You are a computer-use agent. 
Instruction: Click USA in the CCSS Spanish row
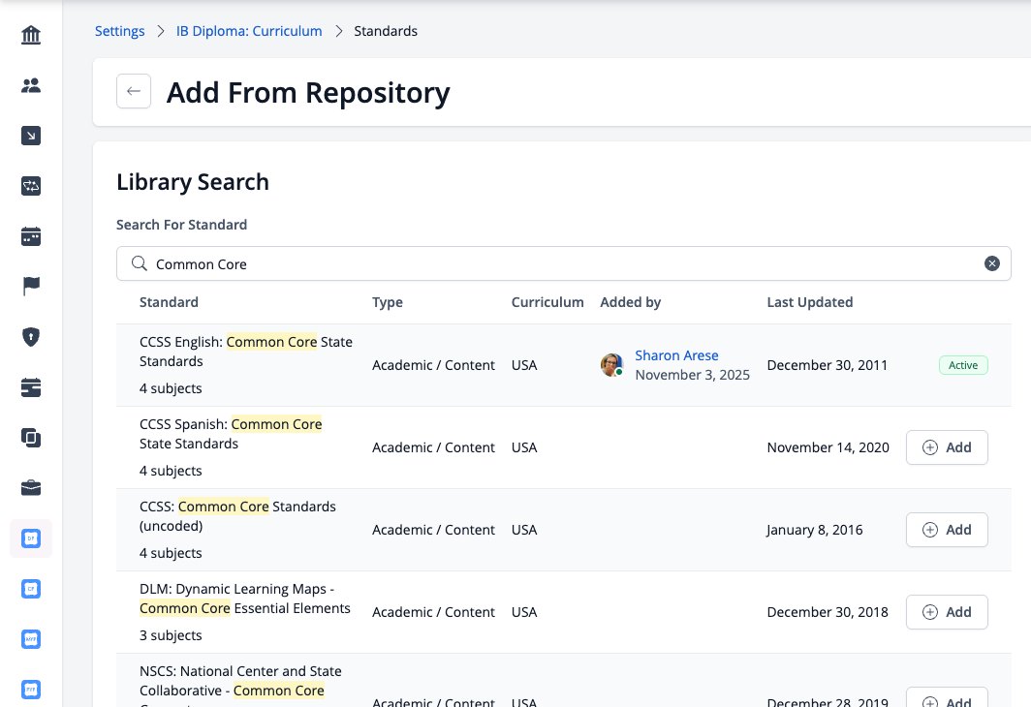point(524,447)
